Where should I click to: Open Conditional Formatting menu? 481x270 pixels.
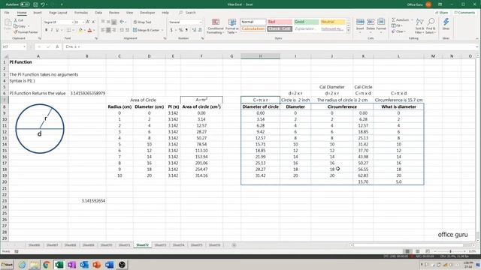coord(216,26)
